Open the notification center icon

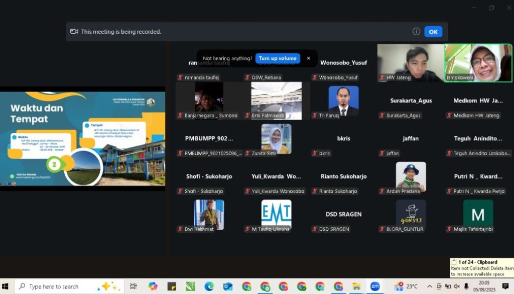tap(505, 286)
